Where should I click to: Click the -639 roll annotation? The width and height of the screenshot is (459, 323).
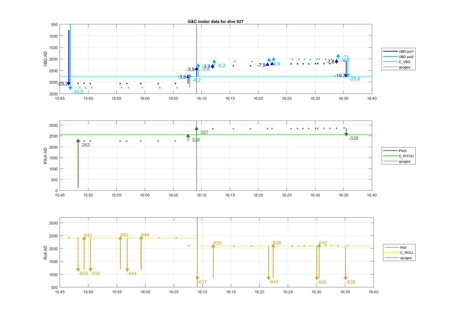350,282
